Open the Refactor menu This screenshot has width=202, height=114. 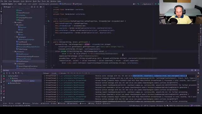click(x=29, y=1)
